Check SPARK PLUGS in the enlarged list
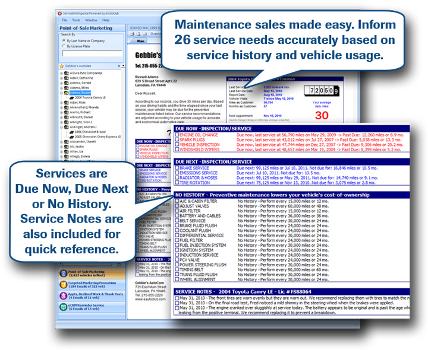Screen dimensions: 428x350 [x=177, y=139]
